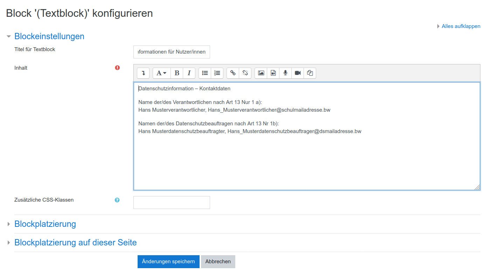Start video recording with camera icon
The width and height of the screenshot is (486, 272).
click(298, 73)
